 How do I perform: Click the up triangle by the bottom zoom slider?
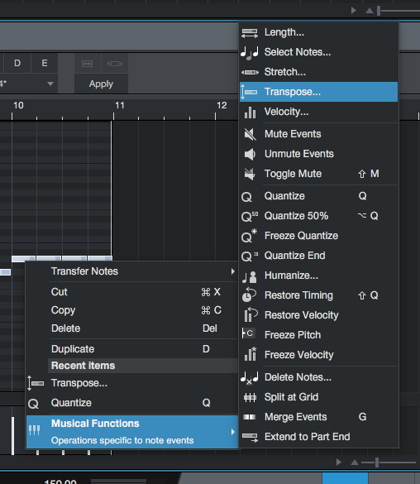coord(355,462)
